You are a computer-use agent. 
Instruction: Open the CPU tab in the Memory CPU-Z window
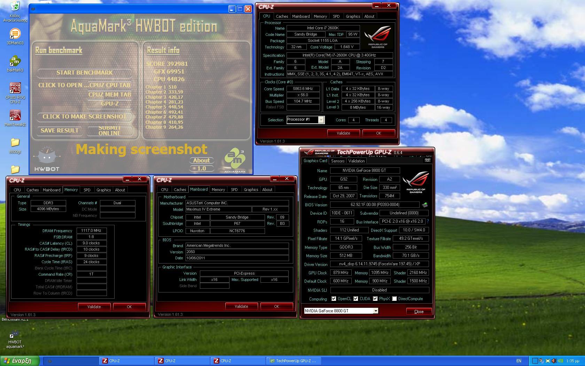(x=17, y=190)
